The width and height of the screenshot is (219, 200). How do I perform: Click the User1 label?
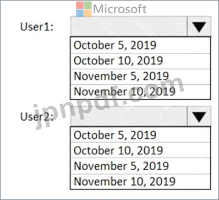(x=37, y=27)
